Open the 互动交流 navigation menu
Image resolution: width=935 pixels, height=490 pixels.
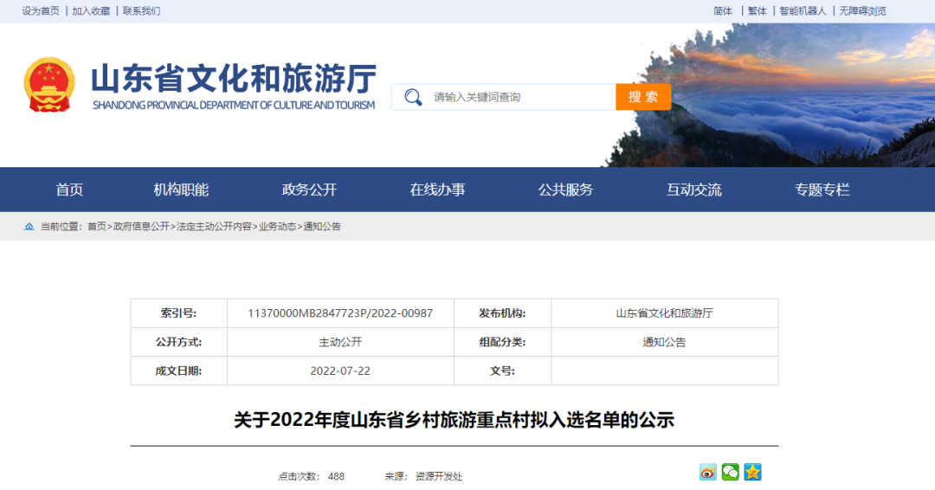click(693, 190)
